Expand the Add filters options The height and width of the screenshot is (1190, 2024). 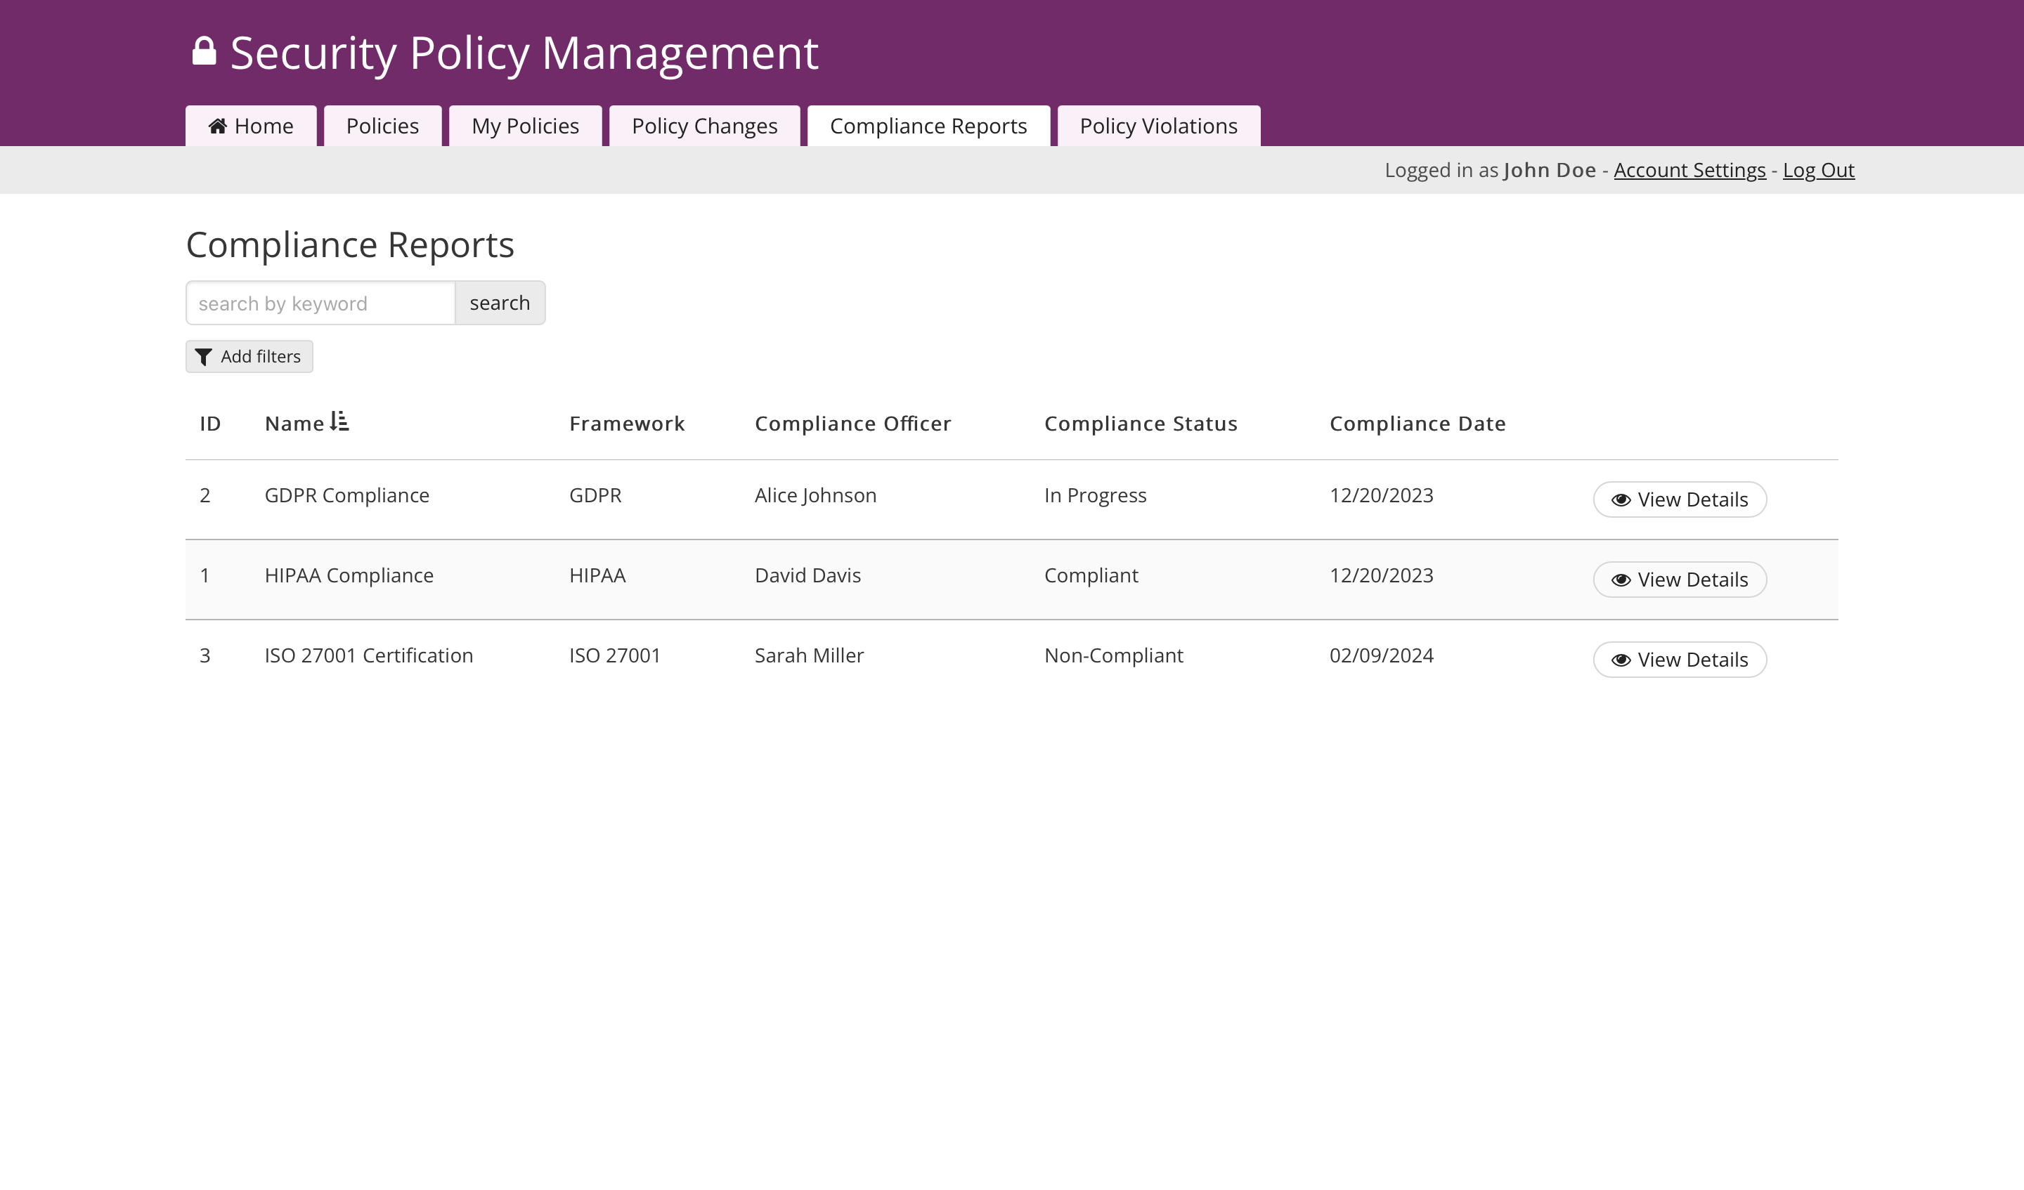pyautogui.click(x=249, y=357)
